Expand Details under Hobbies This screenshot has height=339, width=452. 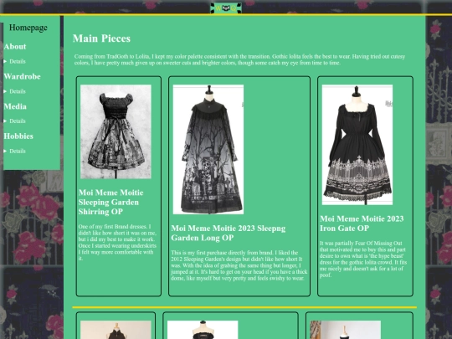coord(15,151)
